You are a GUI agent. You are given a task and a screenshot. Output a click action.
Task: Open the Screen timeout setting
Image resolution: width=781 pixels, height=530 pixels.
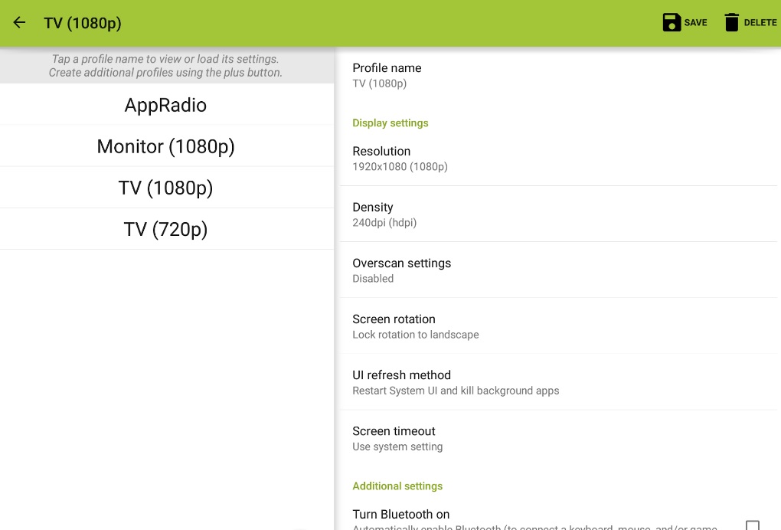coord(558,438)
